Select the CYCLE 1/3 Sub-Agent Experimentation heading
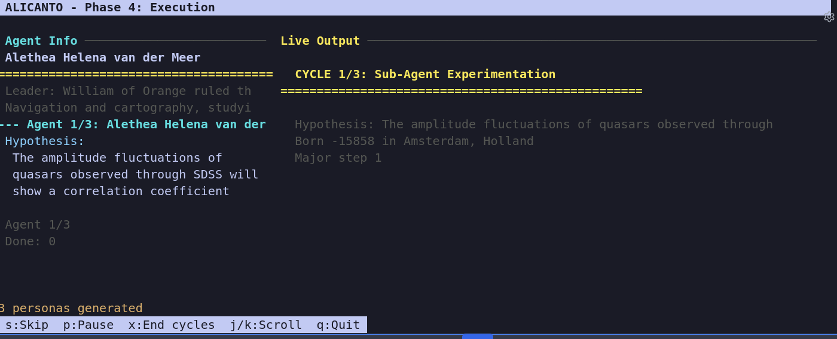837x339 pixels. point(425,74)
